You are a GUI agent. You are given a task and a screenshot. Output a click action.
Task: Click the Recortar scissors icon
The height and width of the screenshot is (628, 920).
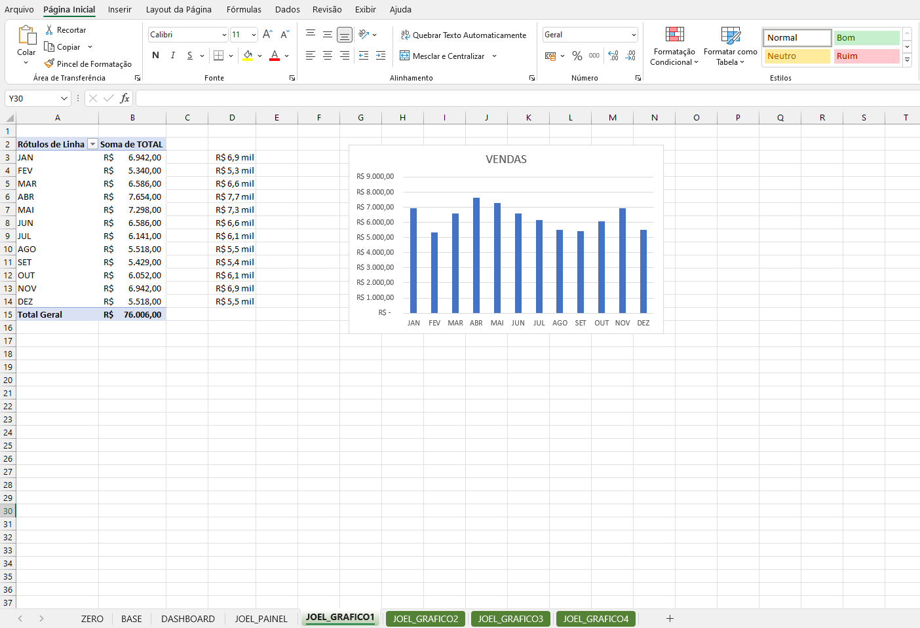(x=49, y=30)
